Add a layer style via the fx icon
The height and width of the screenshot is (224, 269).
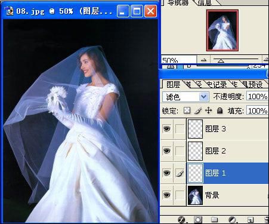[x=181, y=220]
